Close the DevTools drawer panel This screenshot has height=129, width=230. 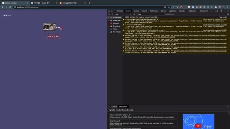point(228,107)
